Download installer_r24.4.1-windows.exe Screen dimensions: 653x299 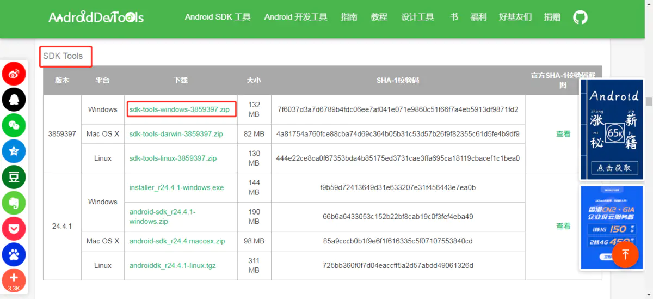[x=176, y=187]
